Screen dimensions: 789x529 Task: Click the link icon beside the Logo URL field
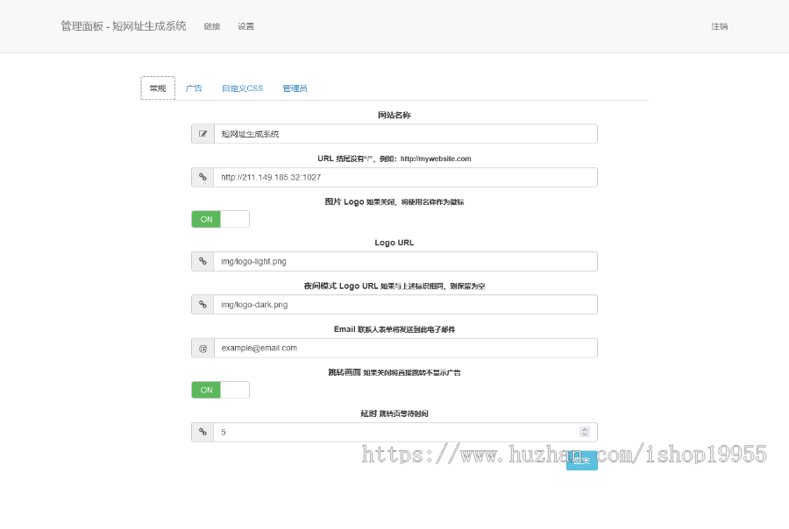click(x=203, y=262)
